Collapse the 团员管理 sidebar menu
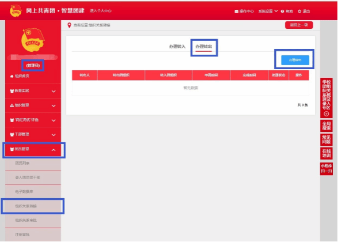This screenshot has height=242, width=338. (x=33, y=149)
